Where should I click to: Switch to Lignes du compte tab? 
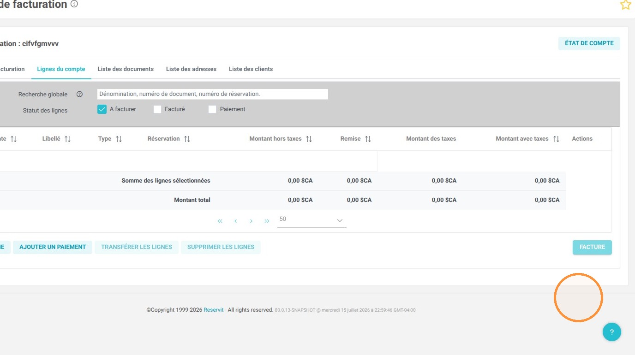click(61, 69)
